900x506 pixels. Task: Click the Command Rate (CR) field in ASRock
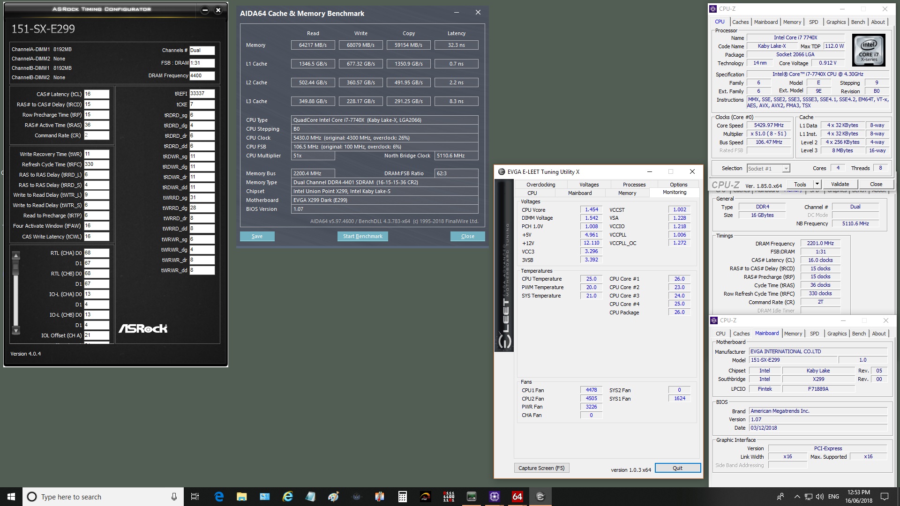click(x=97, y=135)
